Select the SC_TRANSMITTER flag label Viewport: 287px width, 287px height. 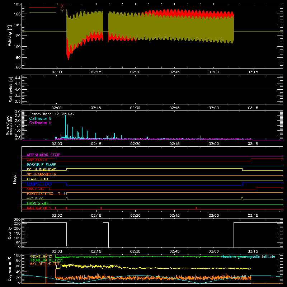pyautogui.click(x=41, y=174)
